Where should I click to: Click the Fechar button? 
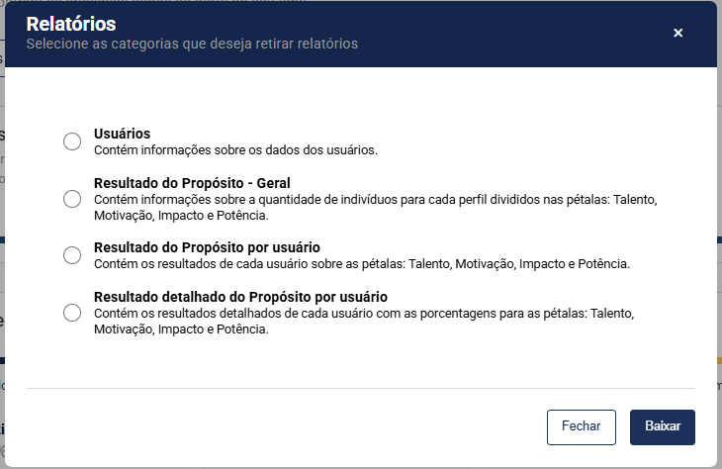pyautogui.click(x=581, y=426)
